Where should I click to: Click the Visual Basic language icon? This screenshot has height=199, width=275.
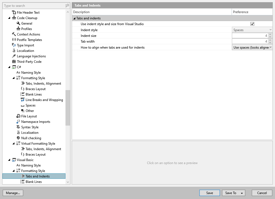pyautogui.click(x=15, y=160)
